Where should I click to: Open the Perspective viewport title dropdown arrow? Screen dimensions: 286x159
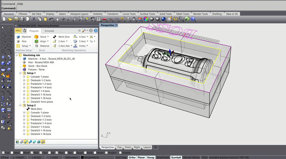(117, 25)
